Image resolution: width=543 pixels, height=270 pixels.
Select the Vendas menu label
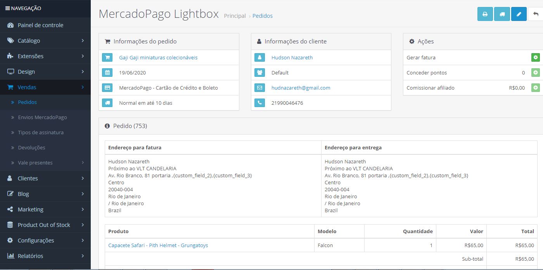[x=27, y=87]
